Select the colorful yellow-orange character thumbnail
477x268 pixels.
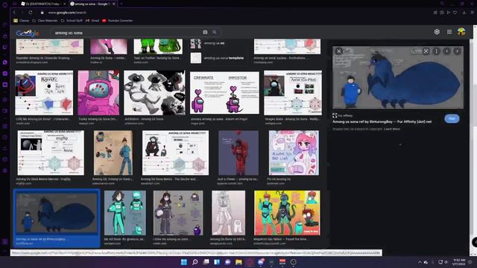(x=287, y=213)
